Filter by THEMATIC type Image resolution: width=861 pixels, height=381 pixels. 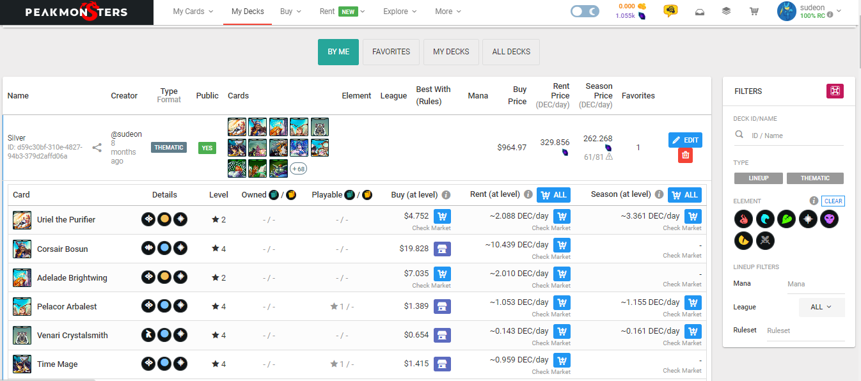[x=815, y=178]
